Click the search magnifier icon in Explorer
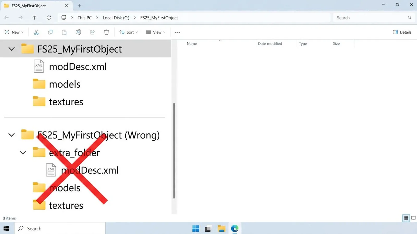This screenshot has width=417, height=234. [409, 18]
